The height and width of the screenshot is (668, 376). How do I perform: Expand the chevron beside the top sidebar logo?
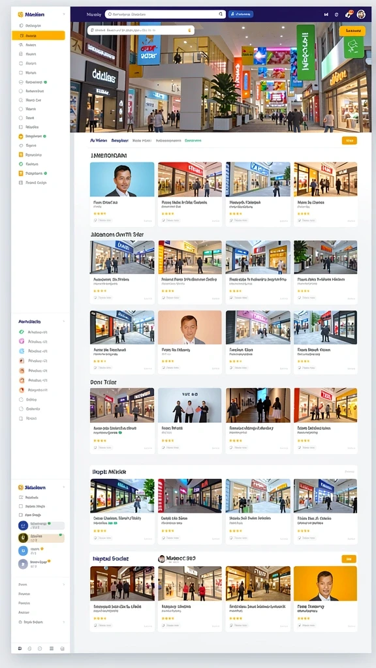click(64, 14)
